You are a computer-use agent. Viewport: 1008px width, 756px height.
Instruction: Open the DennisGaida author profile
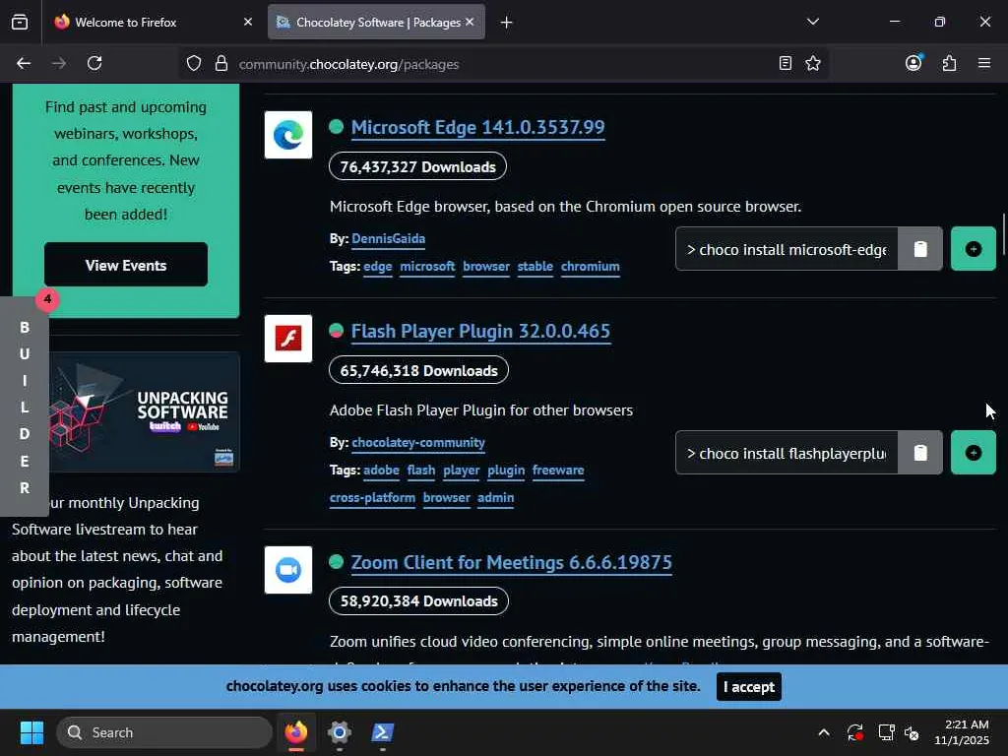tap(388, 238)
